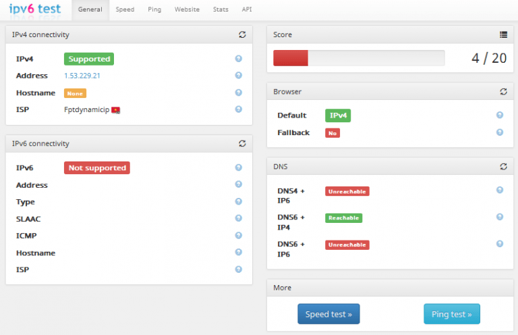Go to the Website tab

(187, 10)
